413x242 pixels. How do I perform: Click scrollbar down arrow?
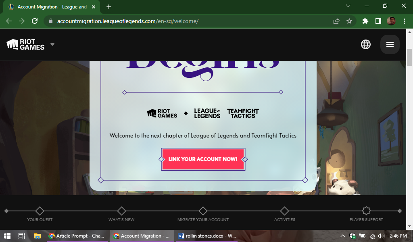pos(409,226)
